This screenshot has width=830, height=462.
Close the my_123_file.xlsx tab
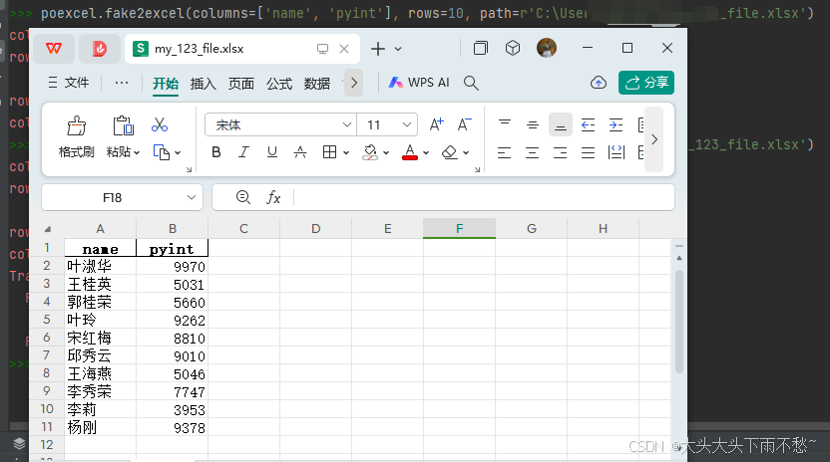click(x=344, y=49)
